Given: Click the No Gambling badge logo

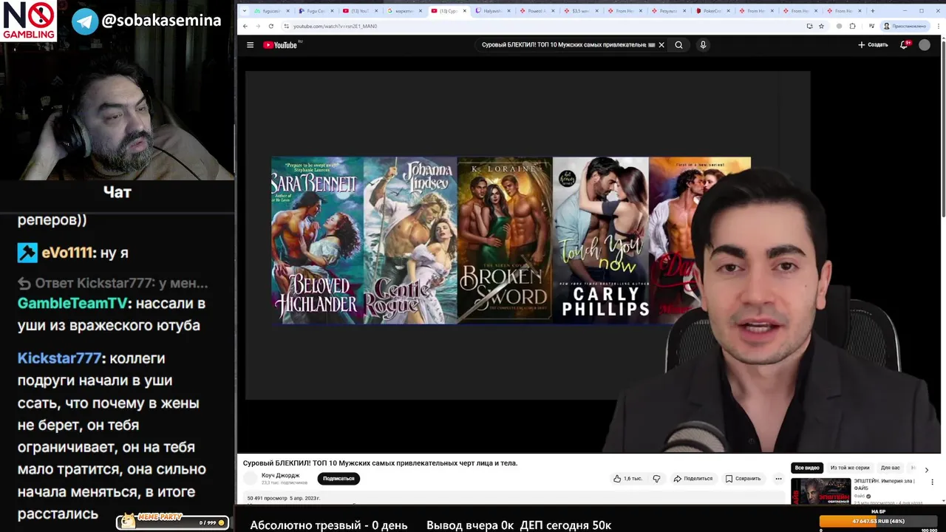Looking at the screenshot, I should pyautogui.click(x=29, y=21).
